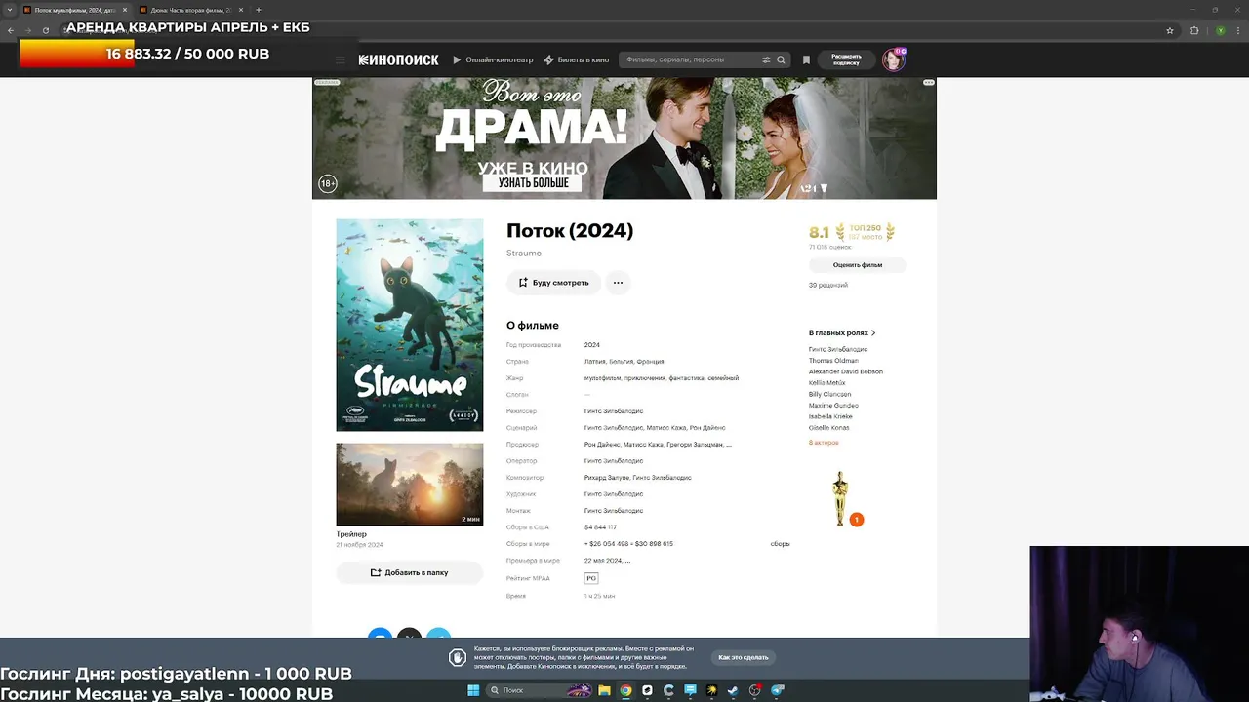Image resolution: width=1249 pixels, height=702 pixels.
Task: Click the Трейлер caption link
Action: 351,534
